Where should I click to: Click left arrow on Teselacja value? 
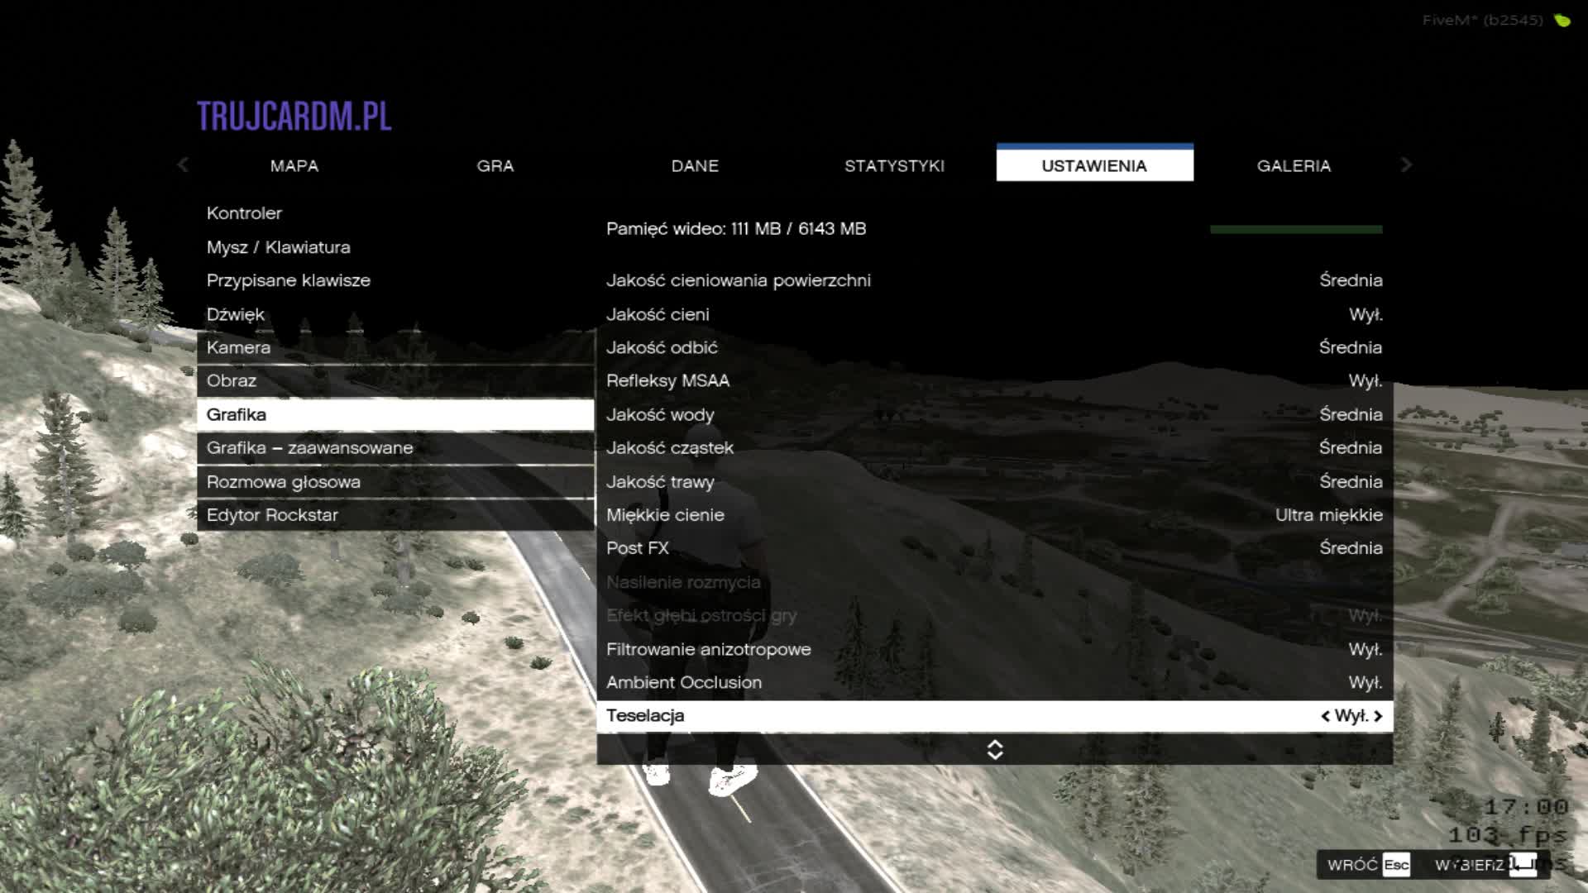[1325, 716]
